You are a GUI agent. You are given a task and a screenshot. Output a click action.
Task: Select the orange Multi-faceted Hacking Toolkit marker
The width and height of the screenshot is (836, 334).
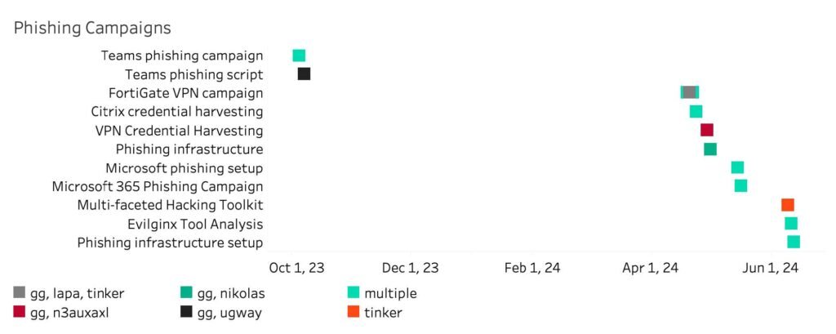pyautogui.click(x=787, y=205)
